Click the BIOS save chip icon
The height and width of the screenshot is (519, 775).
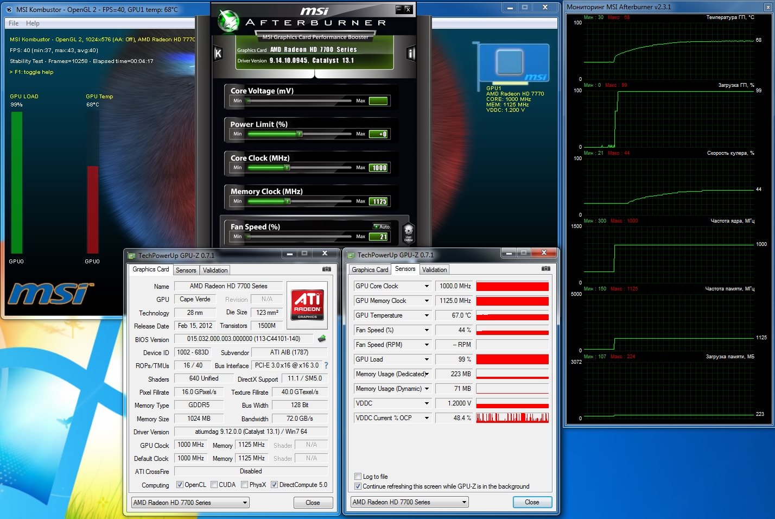click(322, 339)
